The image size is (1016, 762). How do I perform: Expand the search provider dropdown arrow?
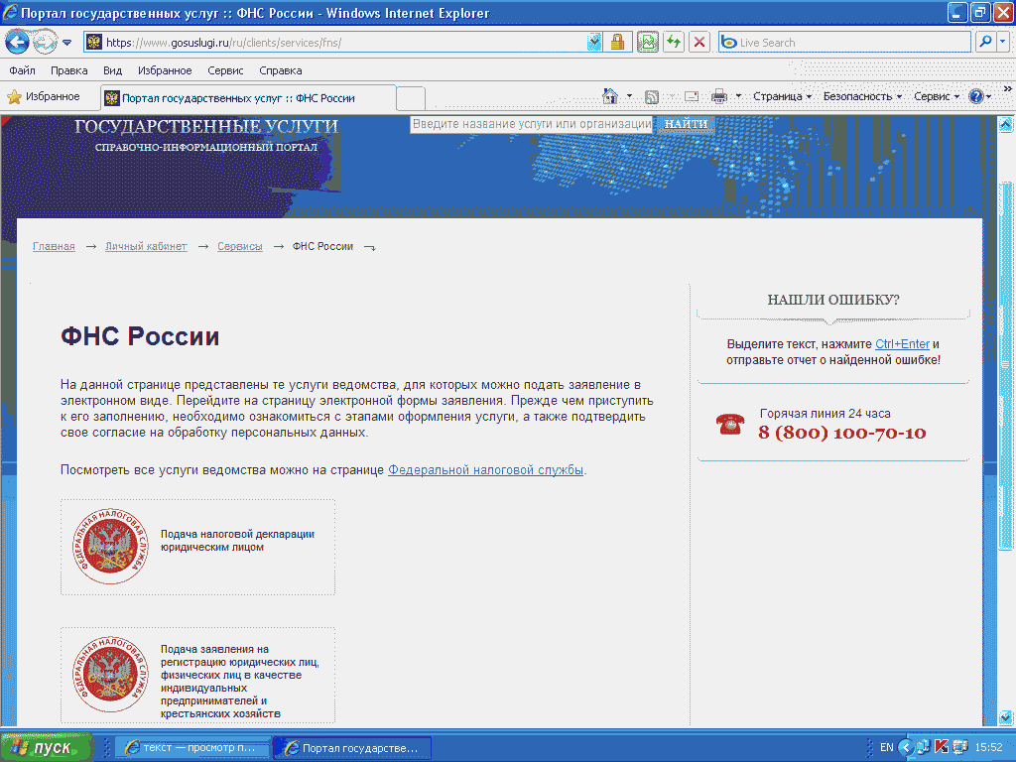point(1003,43)
